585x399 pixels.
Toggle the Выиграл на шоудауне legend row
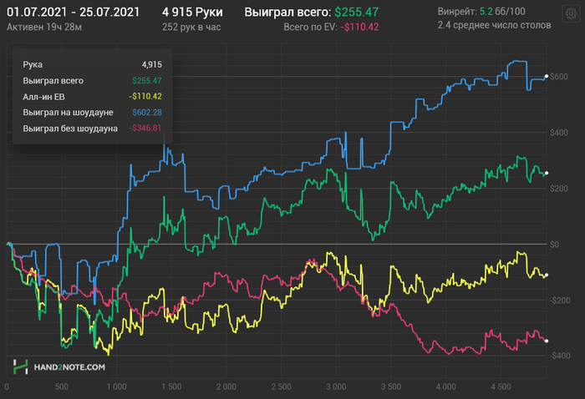click(x=92, y=112)
